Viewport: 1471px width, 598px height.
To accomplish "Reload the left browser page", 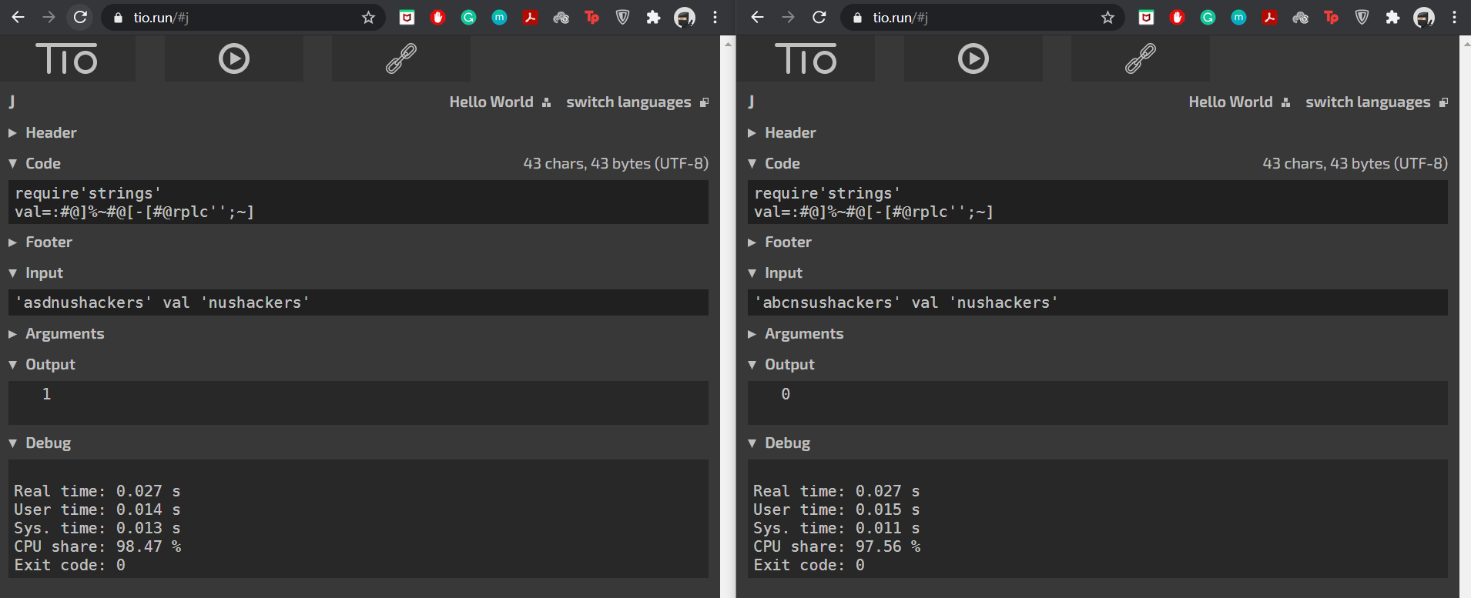I will [x=80, y=17].
